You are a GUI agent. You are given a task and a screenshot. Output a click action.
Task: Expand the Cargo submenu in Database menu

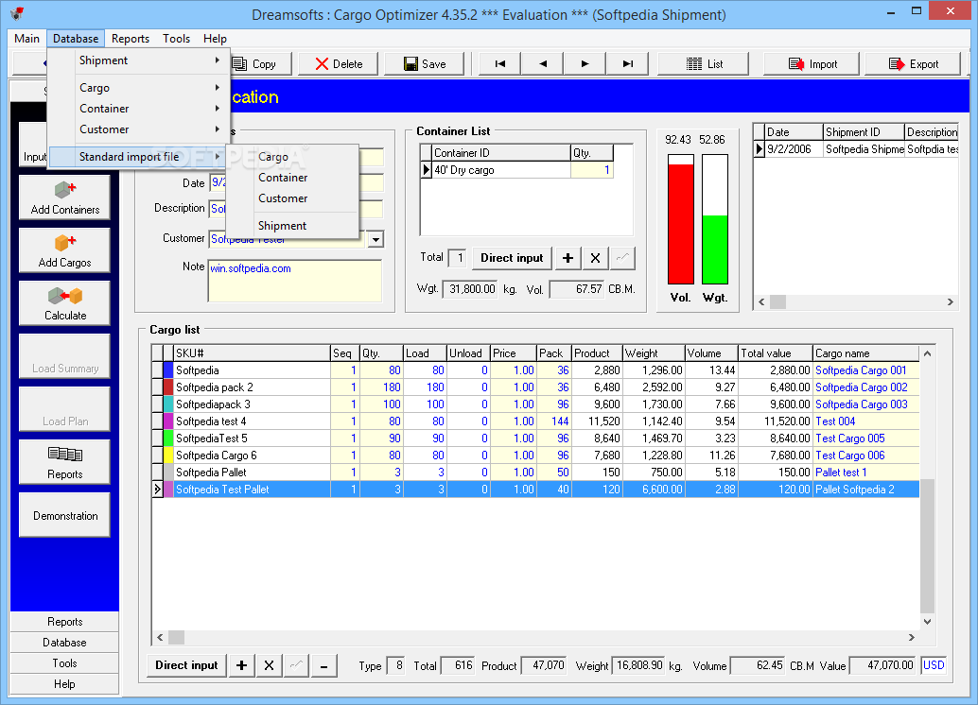pos(138,88)
